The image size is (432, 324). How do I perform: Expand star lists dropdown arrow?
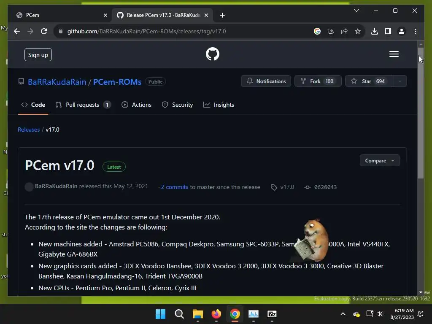[x=400, y=81]
